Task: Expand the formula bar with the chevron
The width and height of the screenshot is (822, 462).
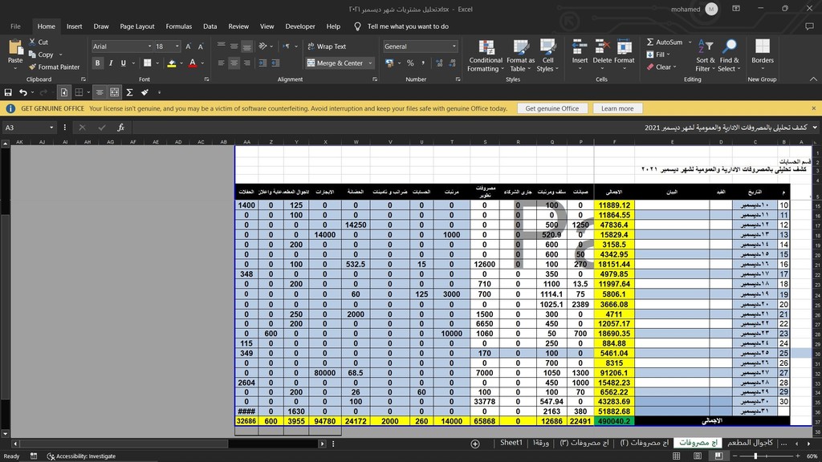Action: click(x=815, y=128)
